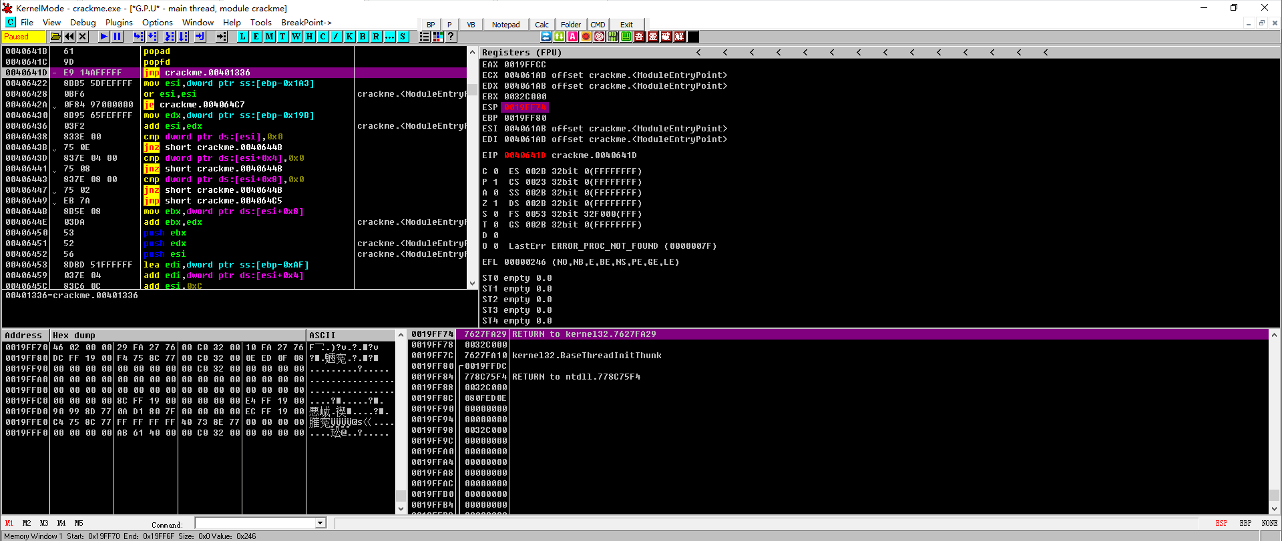Click the binary 010 101 plugin icon
The width and height of the screenshot is (1282, 541).
(613, 37)
